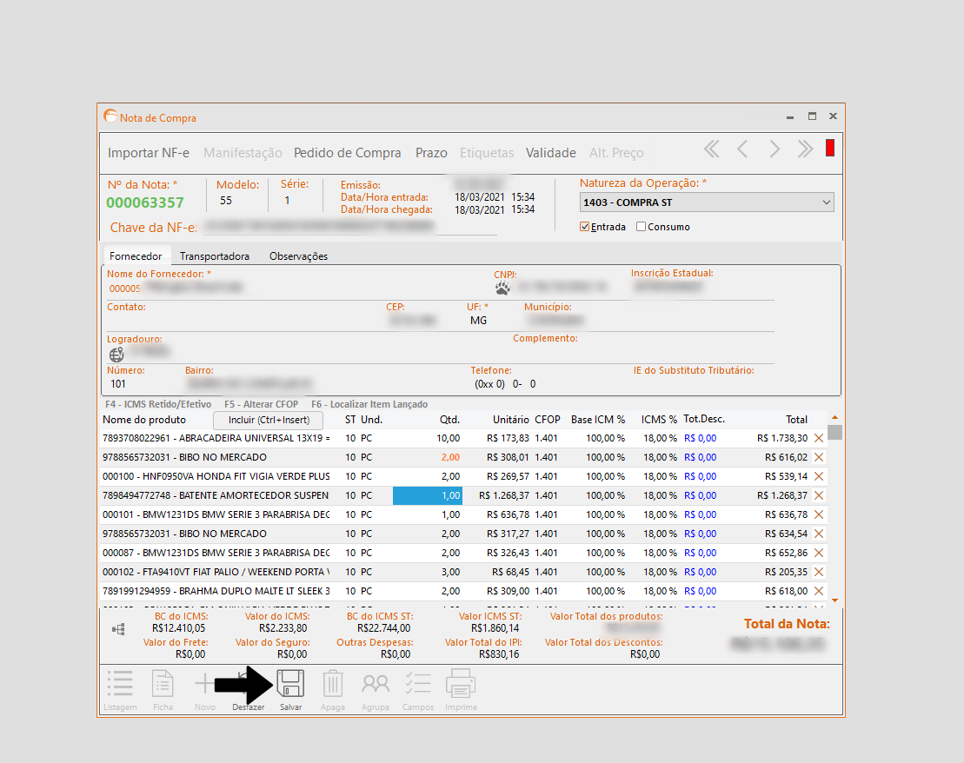964x763 pixels.
Task: Open Pedido de Compra menu
Action: [x=348, y=152]
